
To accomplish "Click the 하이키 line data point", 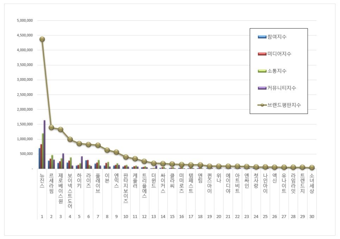I will point(79,144).
